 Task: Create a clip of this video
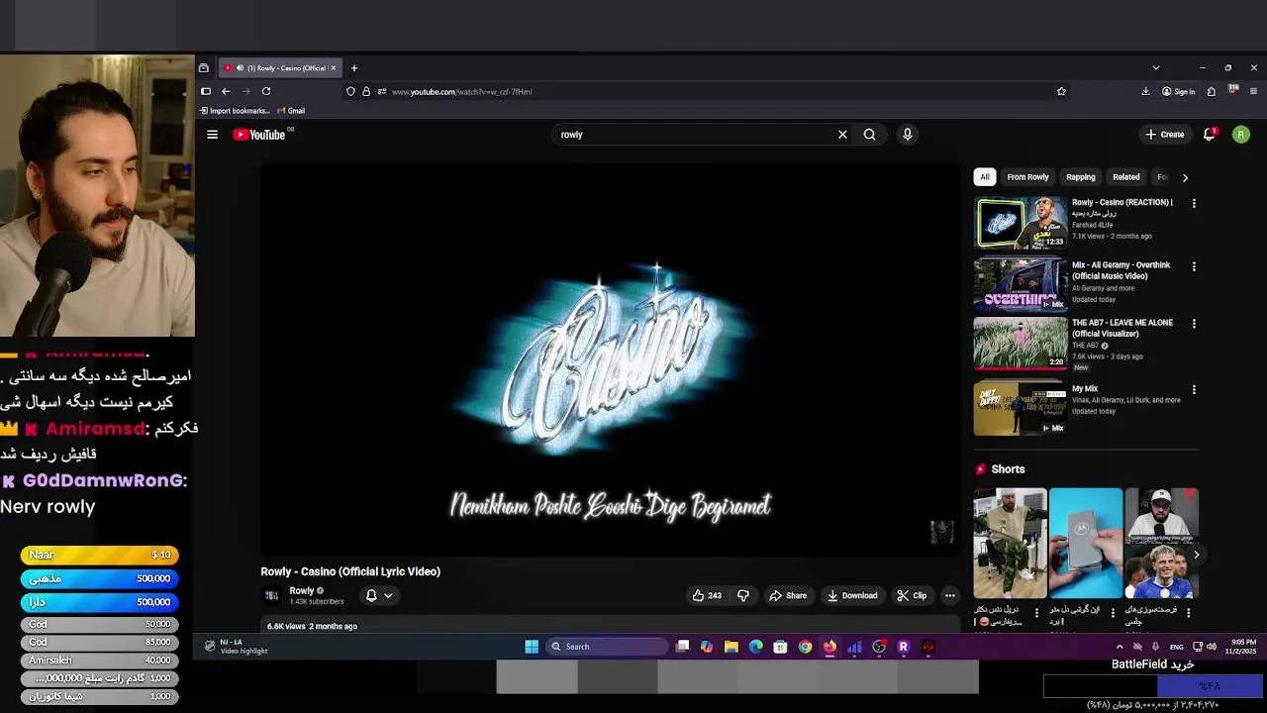(912, 595)
